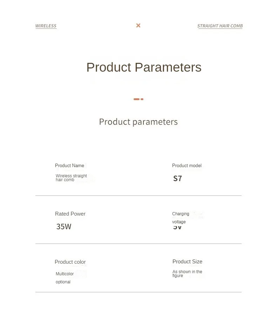Click the 5V voltage value
The width and height of the screenshot is (277, 309).
tap(177, 228)
